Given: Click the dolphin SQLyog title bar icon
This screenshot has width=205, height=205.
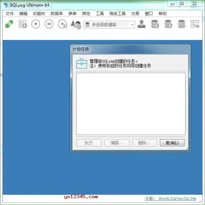Looking at the screenshot, I should 6,5.
